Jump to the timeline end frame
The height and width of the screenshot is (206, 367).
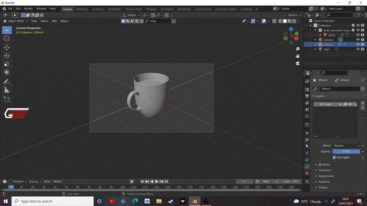166,181
